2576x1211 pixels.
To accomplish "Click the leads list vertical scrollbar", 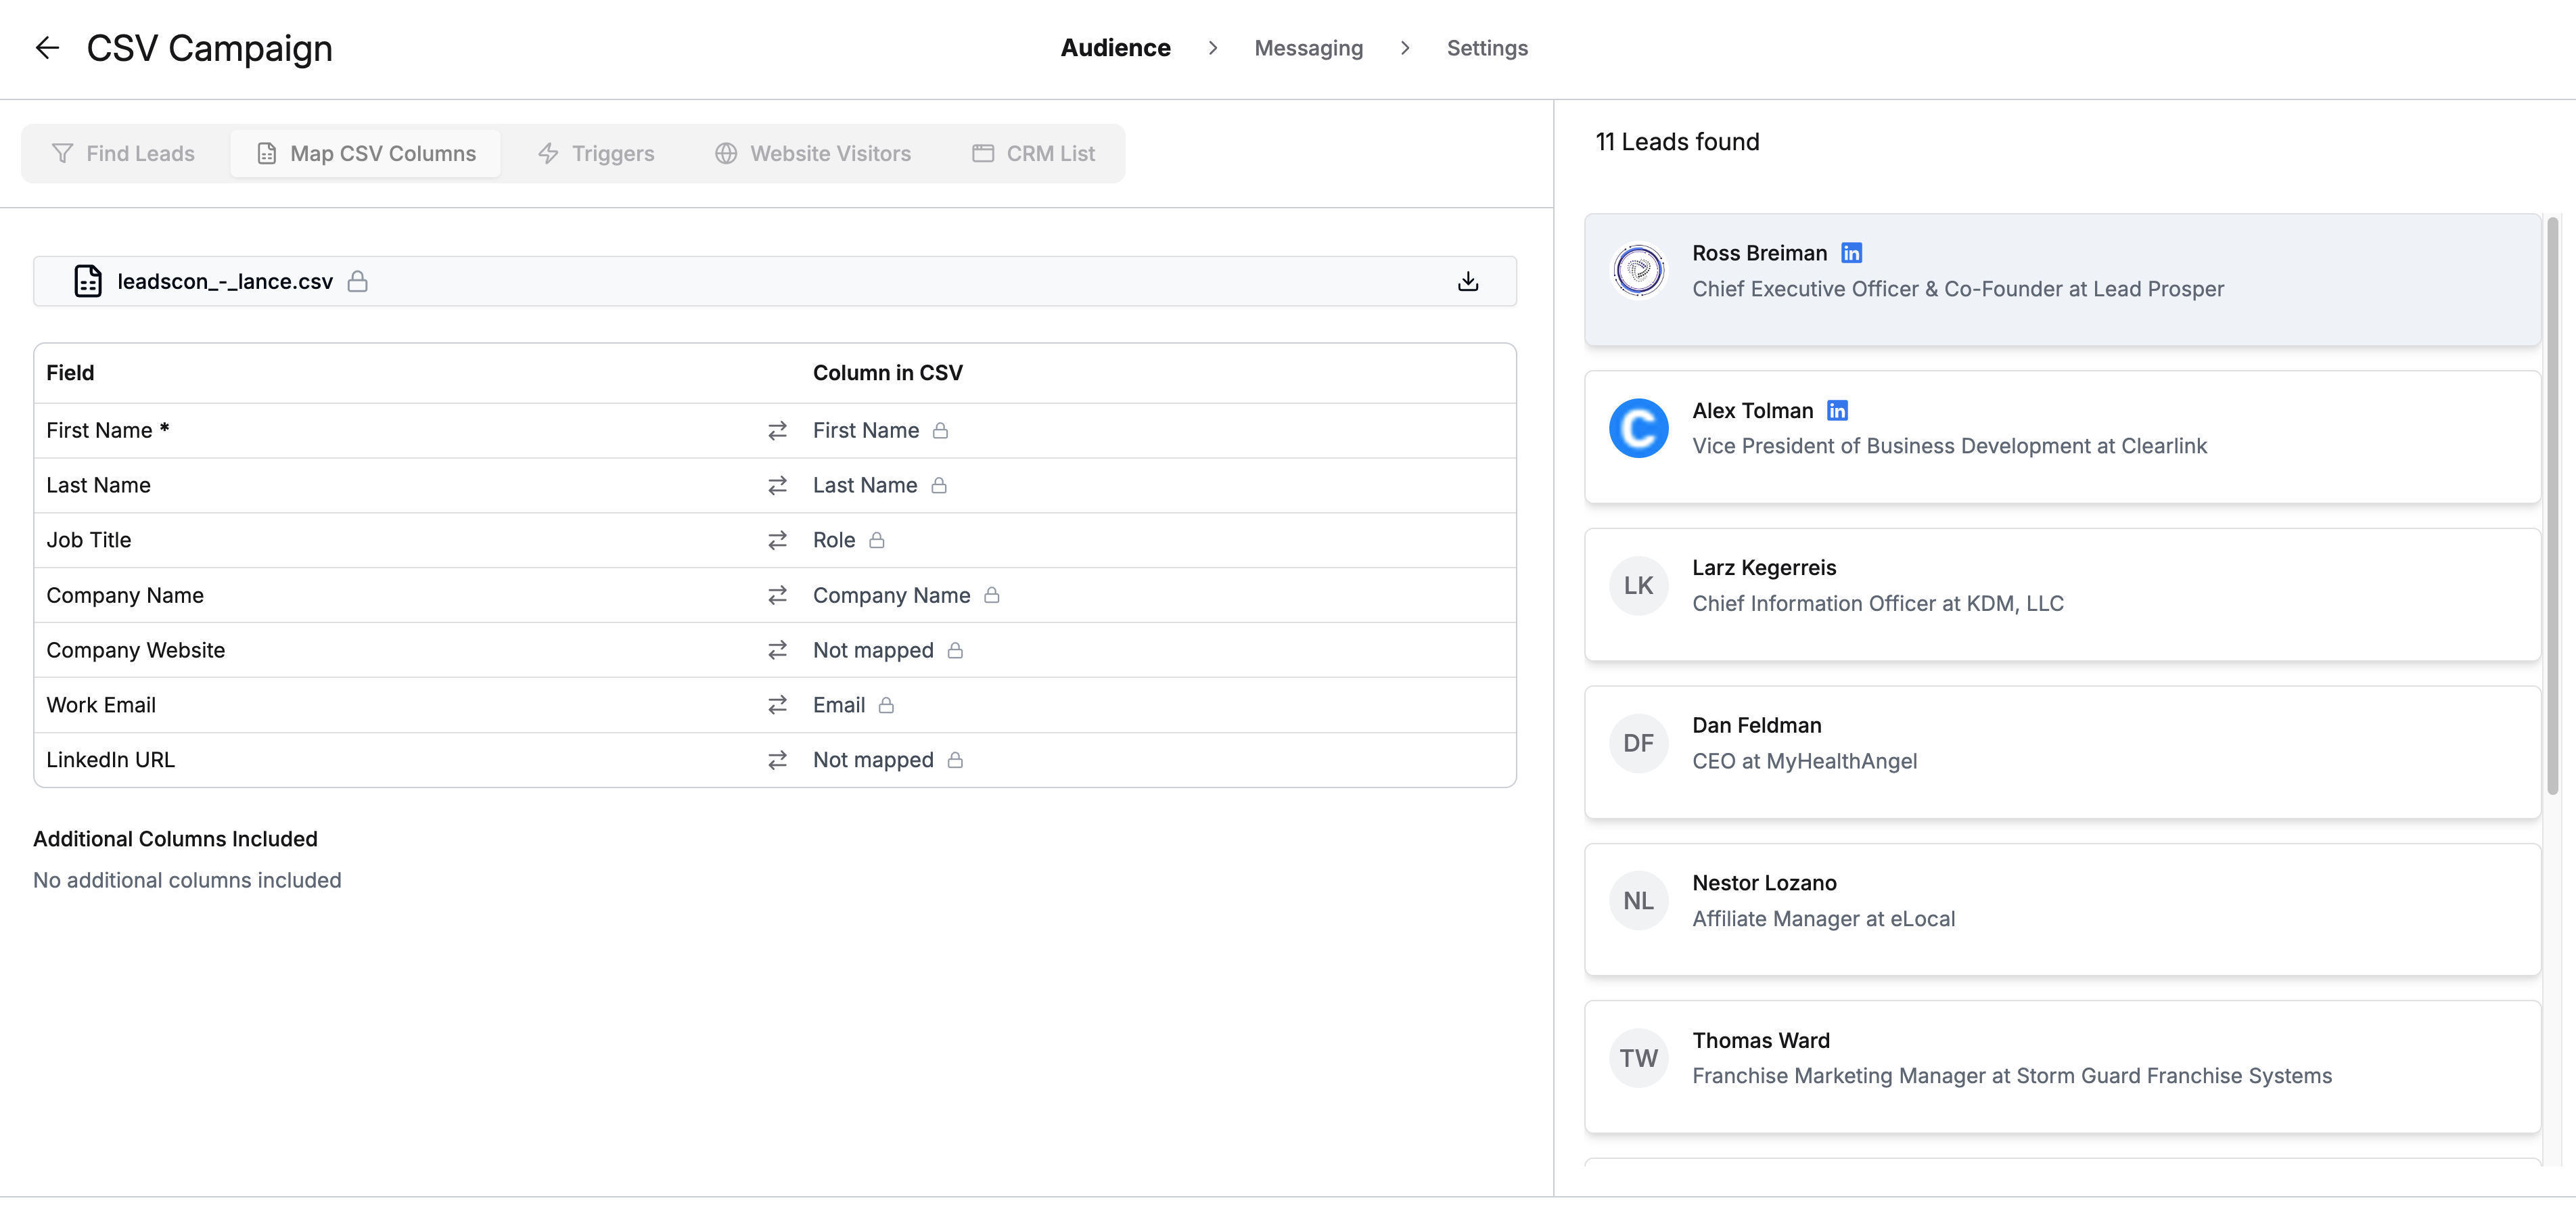I will pyautogui.click(x=2552, y=505).
